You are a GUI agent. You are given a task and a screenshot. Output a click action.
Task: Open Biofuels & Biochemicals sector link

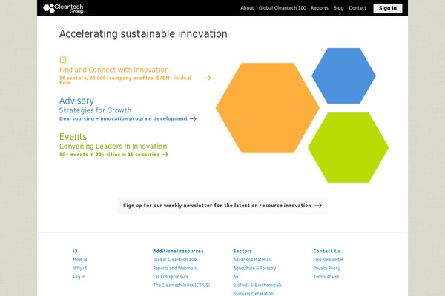257,285
